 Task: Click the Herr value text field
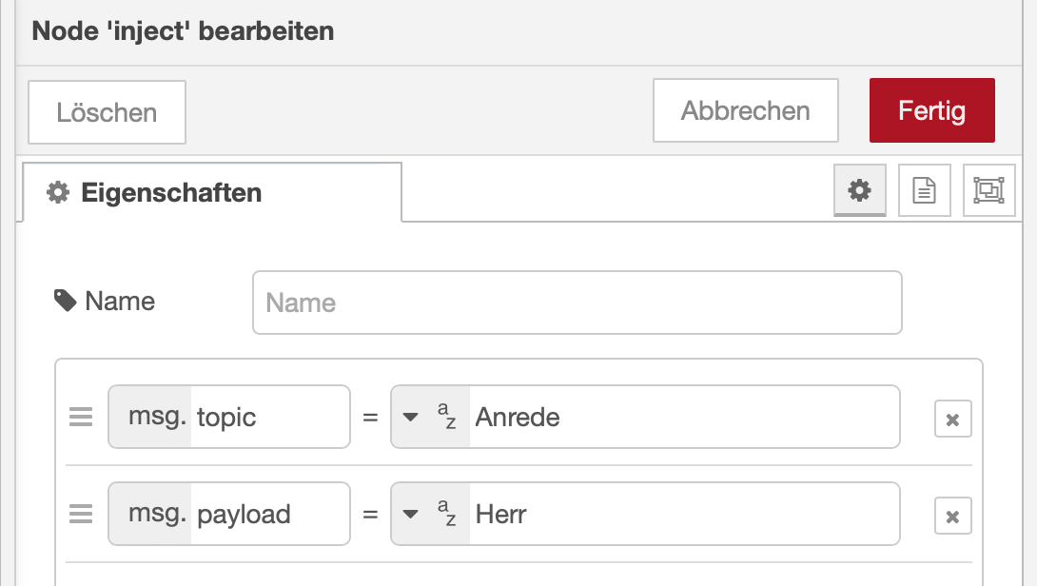(x=681, y=514)
